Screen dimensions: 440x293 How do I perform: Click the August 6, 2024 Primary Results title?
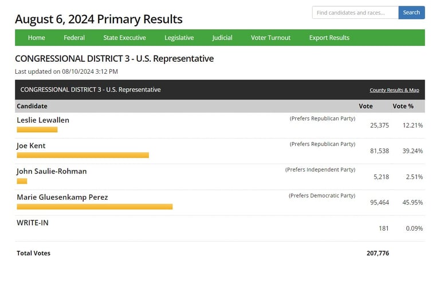(x=99, y=19)
